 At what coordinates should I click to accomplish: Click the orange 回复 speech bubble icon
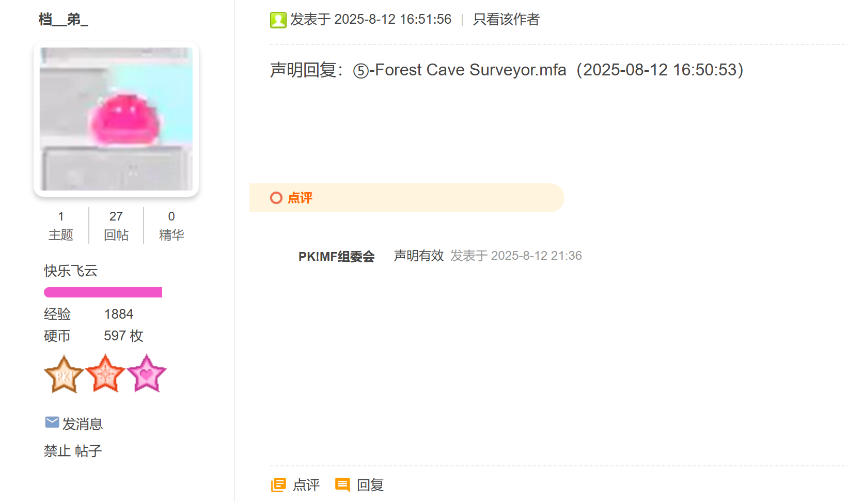click(x=342, y=484)
